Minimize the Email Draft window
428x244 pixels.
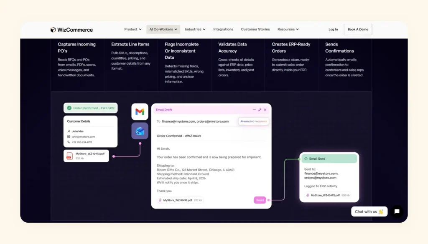tap(255, 110)
